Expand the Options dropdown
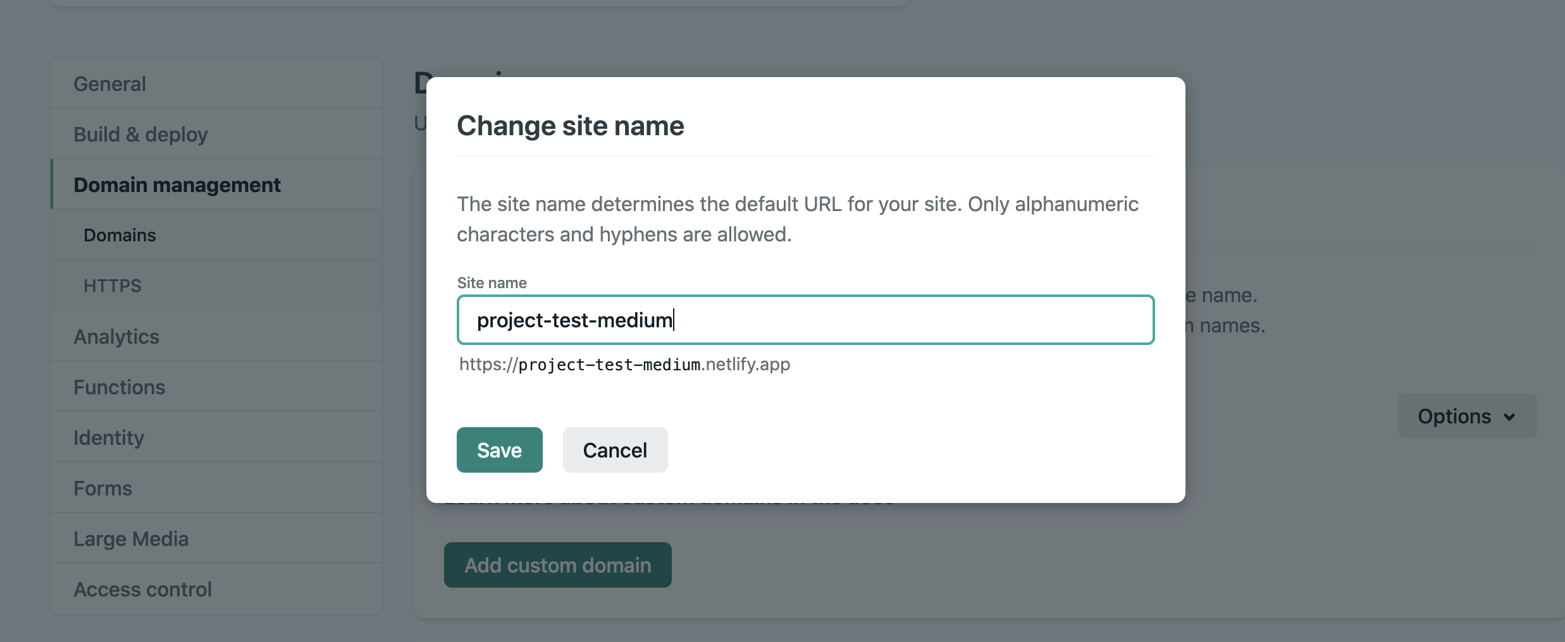1565x642 pixels. [1466, 416]
